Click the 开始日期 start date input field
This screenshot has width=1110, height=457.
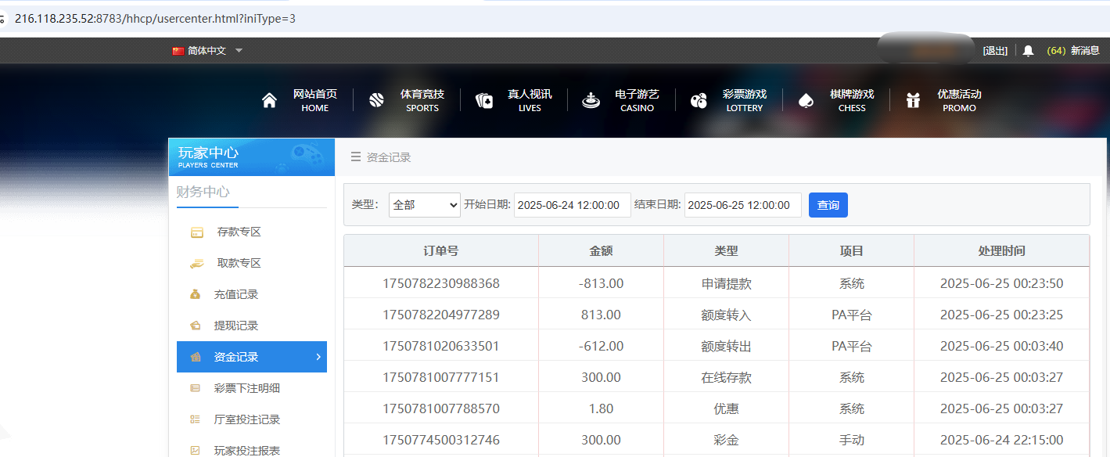[572, 204]
